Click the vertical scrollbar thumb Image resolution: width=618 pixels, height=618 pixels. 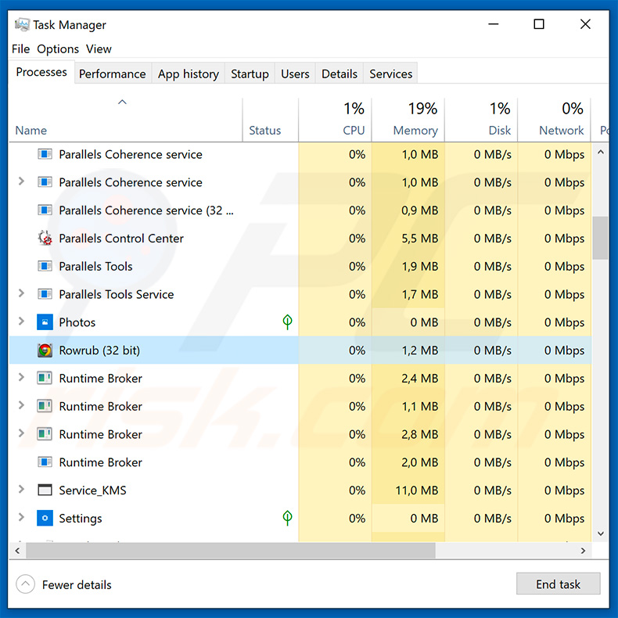(x=600, y=238)
